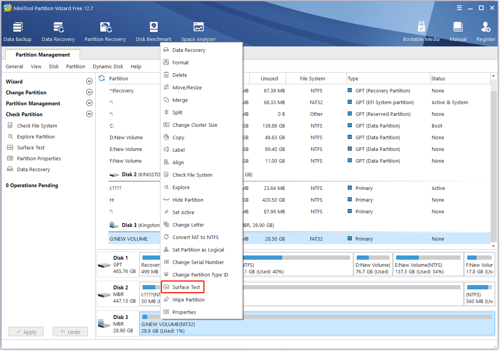Expand the Partition Management sidebar section
This screenshot has width=500, height=351.
tap(89, 103)
